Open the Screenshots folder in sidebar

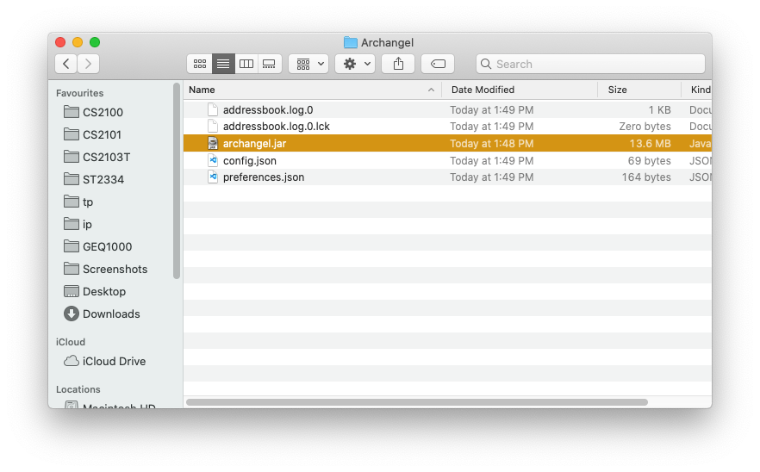click(105, 269)
